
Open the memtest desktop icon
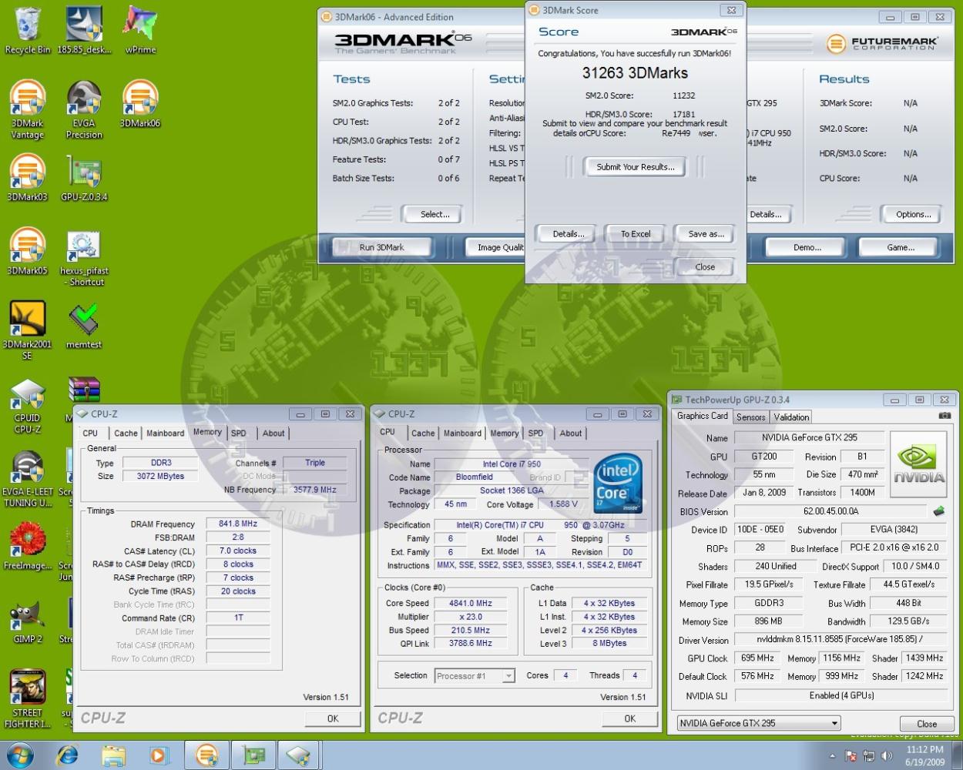(x=84, y=326)
